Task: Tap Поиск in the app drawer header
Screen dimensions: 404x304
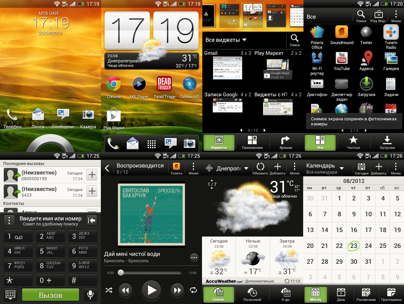Action: (361, 16)
